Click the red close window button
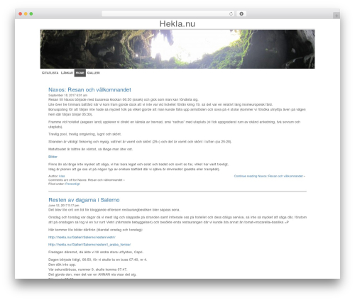Image resolution: width=355 pixels, height=300 pixels. click(x=21, y=14)
